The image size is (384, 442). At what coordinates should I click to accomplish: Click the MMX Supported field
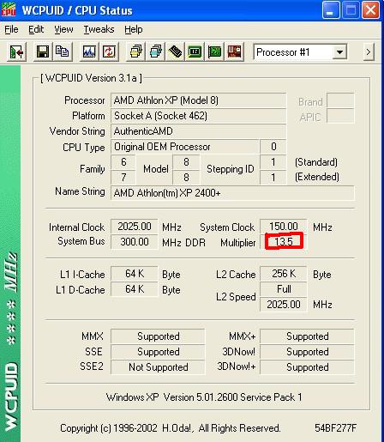pos(158,336)
